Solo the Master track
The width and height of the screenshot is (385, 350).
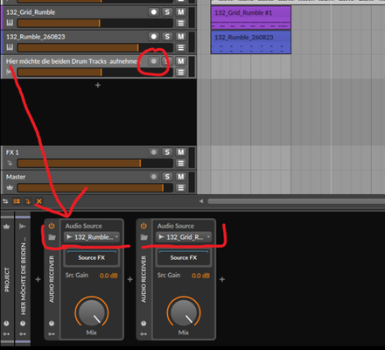pos(167,177)
